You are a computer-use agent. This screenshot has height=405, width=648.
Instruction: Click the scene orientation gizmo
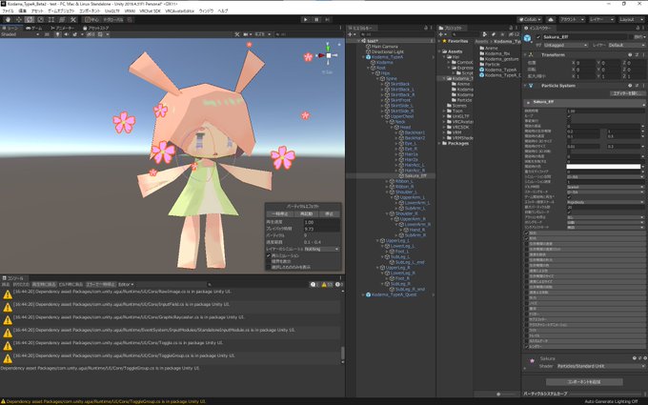pyautogui.click(x=328, y=55)
